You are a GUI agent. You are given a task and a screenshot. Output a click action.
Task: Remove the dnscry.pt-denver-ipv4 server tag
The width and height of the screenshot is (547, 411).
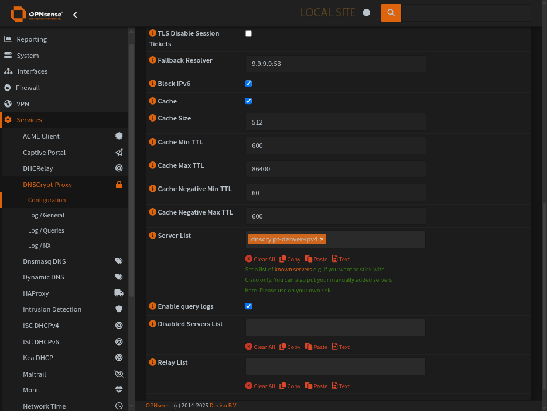[322, 239]
